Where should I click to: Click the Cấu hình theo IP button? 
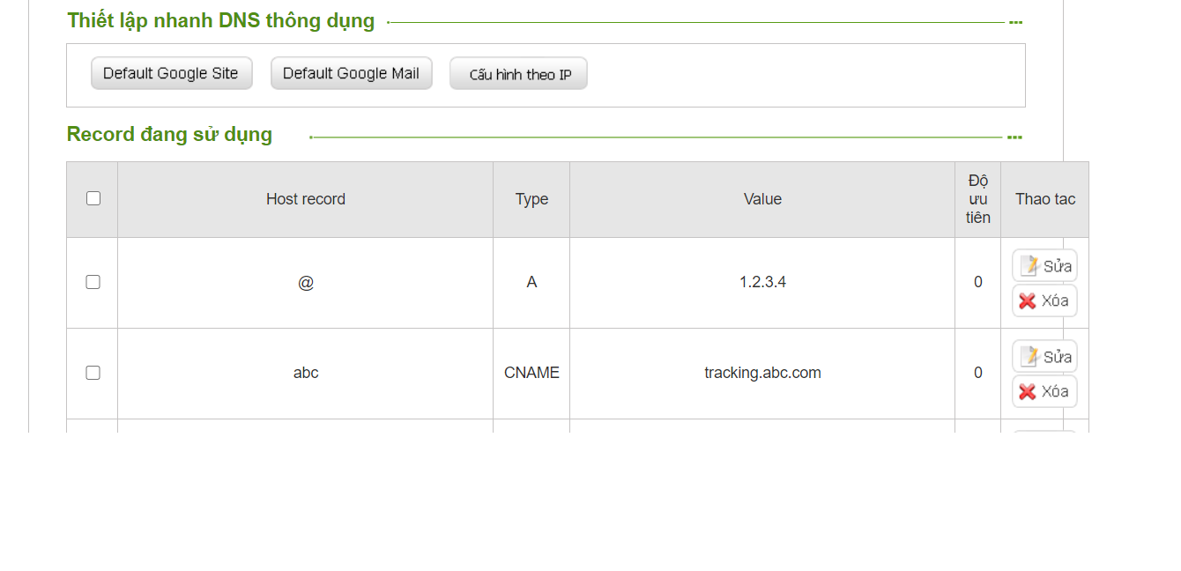[518, 74]
